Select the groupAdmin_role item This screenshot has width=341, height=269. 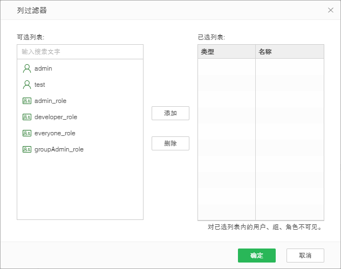tap(59, 149)
